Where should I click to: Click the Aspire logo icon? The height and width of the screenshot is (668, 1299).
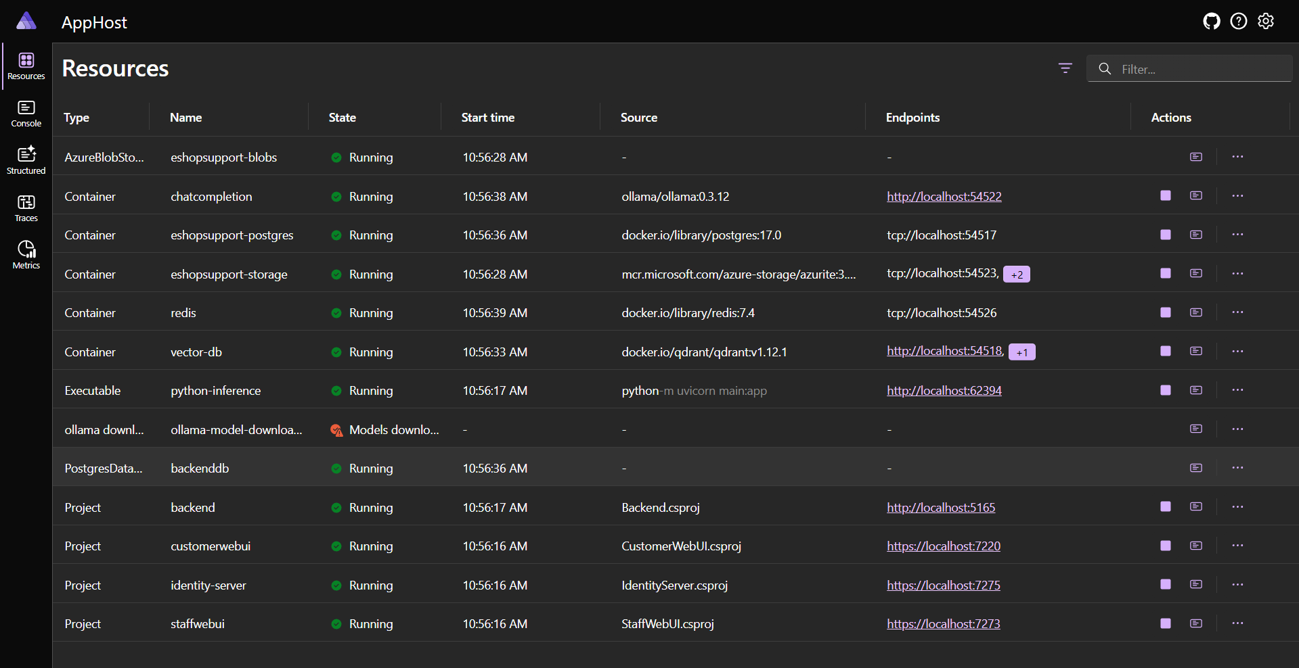[26, 21]
